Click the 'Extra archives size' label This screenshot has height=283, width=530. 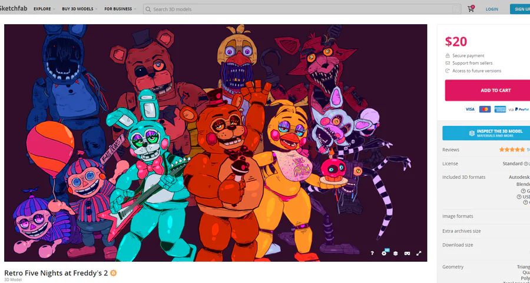pos(461,231)
